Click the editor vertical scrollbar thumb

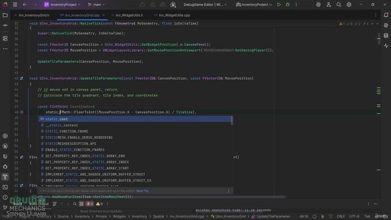tap(379, 38)
